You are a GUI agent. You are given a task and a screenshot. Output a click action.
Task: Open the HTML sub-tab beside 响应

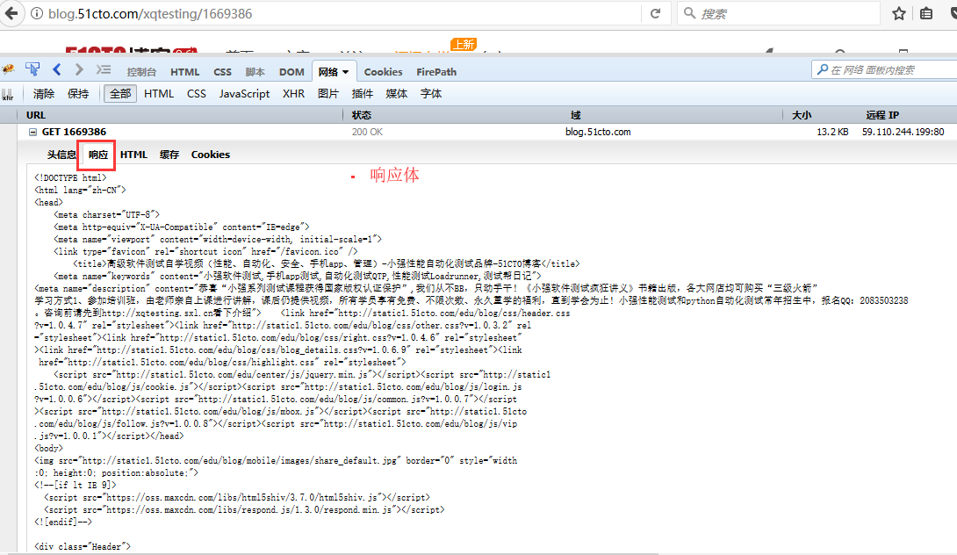[x=133, y=155]
